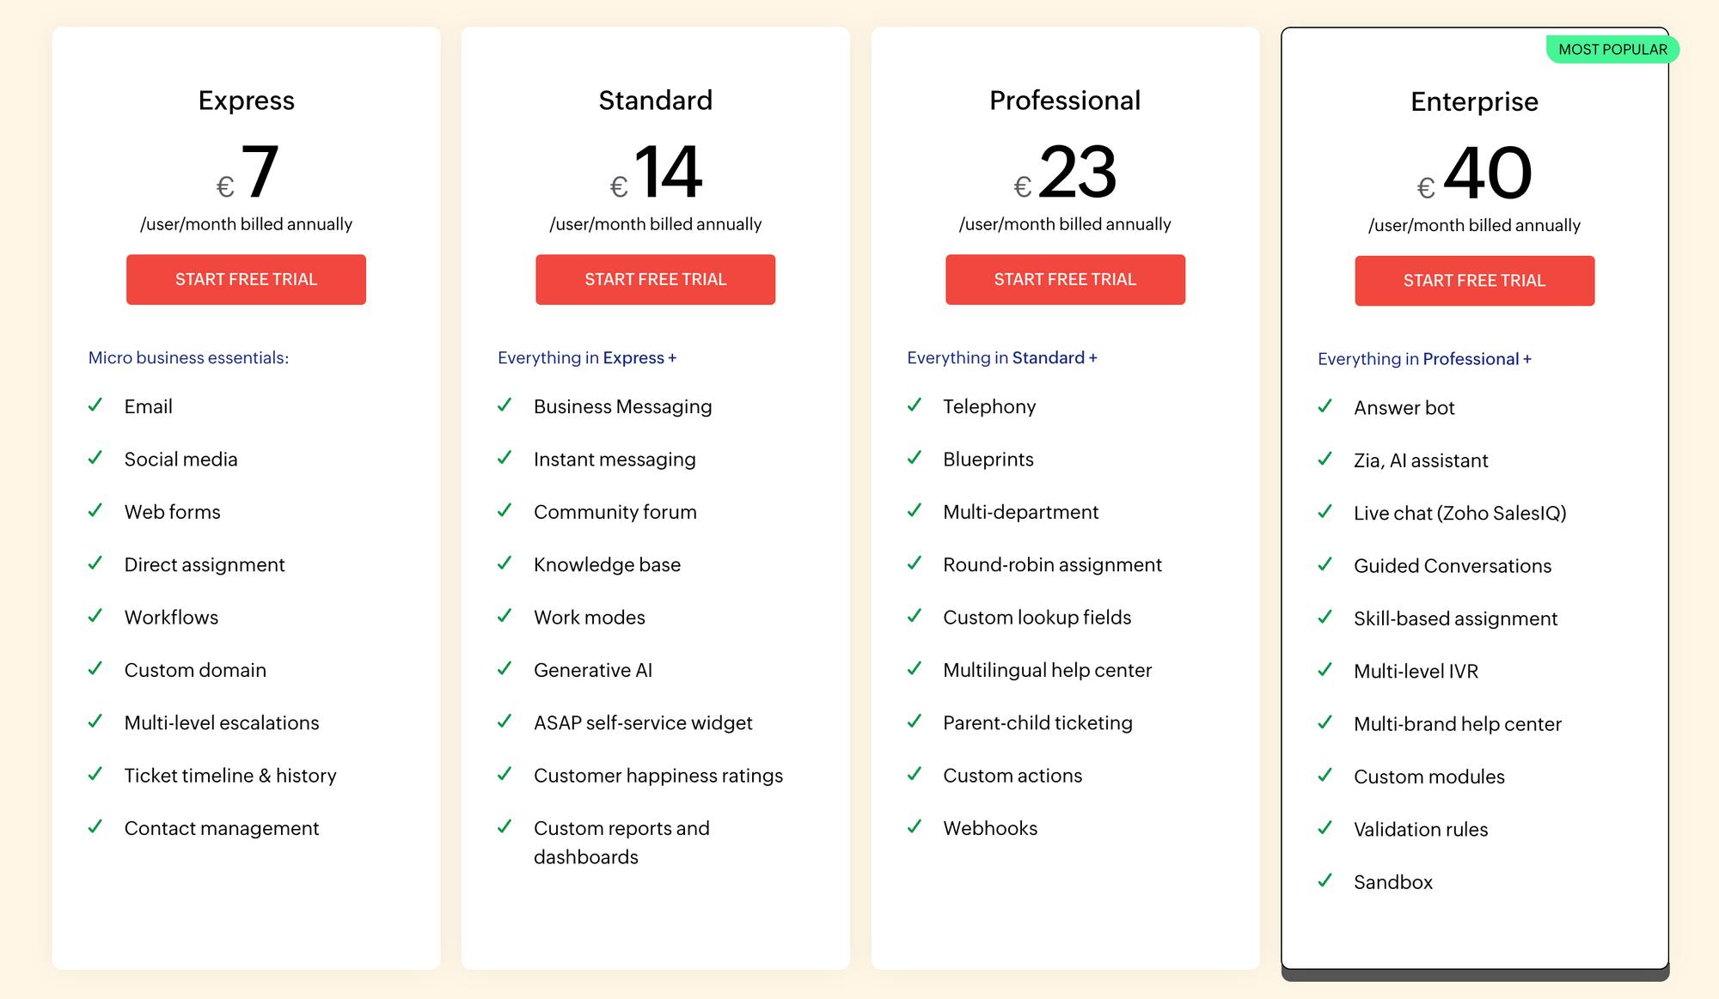Open the Everything in Standard link
Screen dimensions: 1719x999
coord(1001,357)
